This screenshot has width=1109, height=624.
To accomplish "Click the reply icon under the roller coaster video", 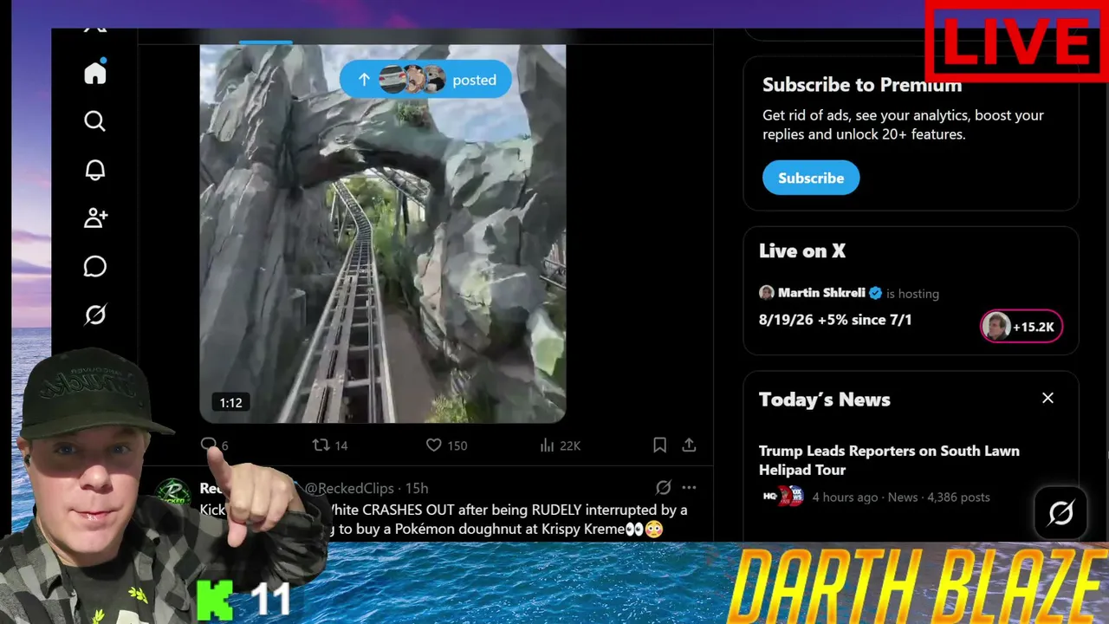I will point(209,445).
